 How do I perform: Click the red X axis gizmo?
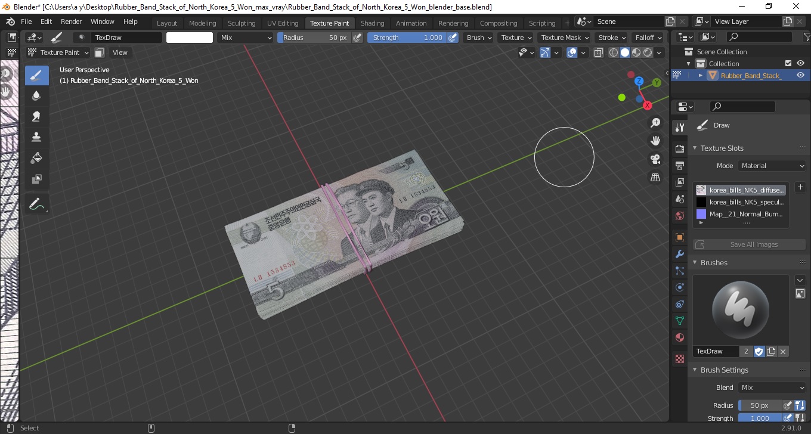(647, 105)
